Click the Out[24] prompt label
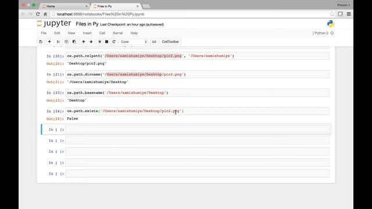Image resolution: width=372 pixels, height=209 pixels. [x=55, y=118]
